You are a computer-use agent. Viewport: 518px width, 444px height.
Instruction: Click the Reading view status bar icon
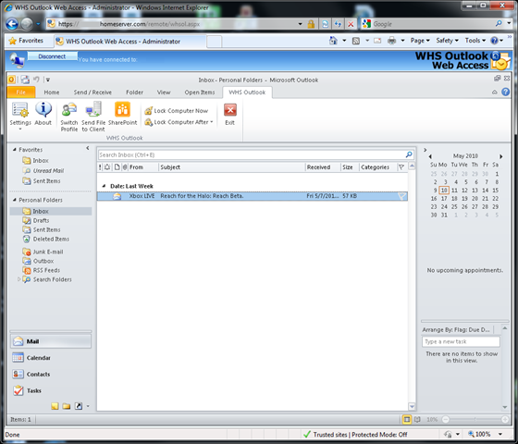[x=417, y=420]
